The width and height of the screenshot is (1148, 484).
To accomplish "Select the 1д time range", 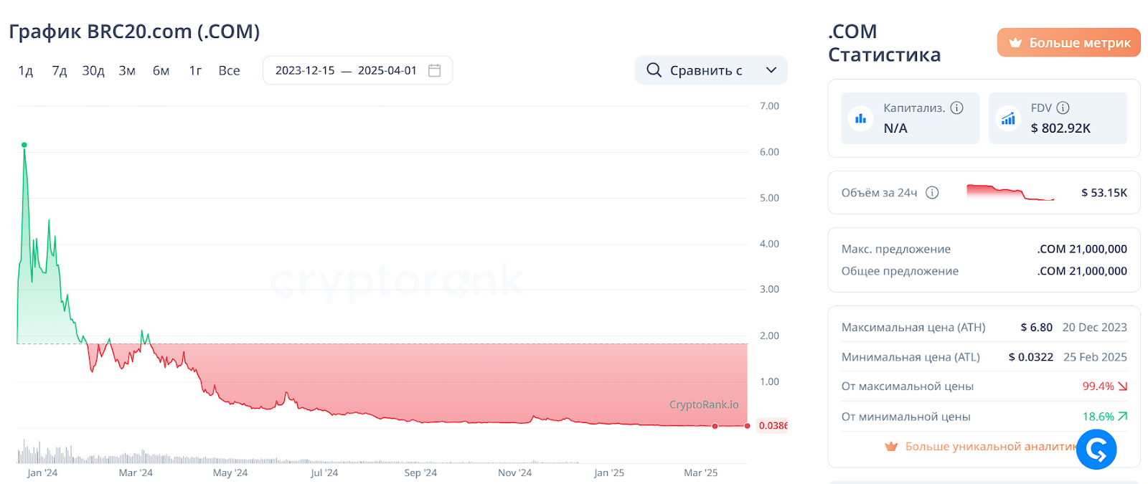I will (x=26, y=70).
